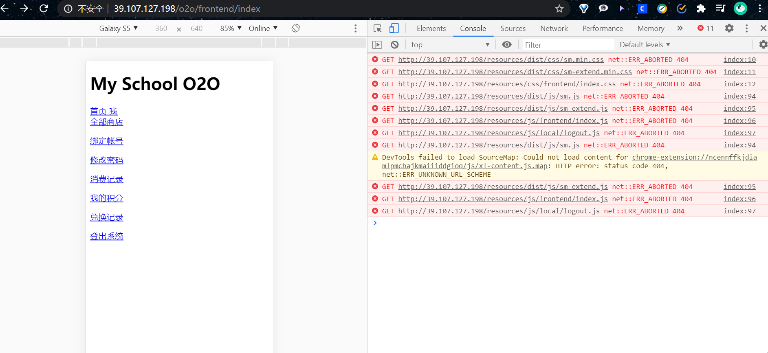
Task: Open the css/frontend/index.css error URL
Action: point(507,84)
